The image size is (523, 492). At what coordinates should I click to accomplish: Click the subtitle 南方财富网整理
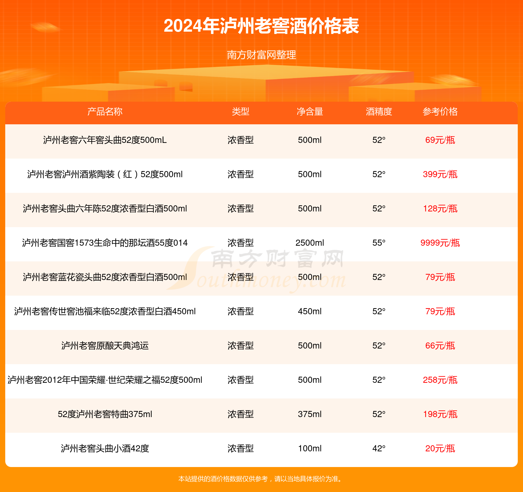[261, 55]
